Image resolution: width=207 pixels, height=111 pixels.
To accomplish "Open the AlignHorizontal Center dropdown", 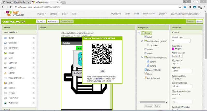I will tap(177, 56).
